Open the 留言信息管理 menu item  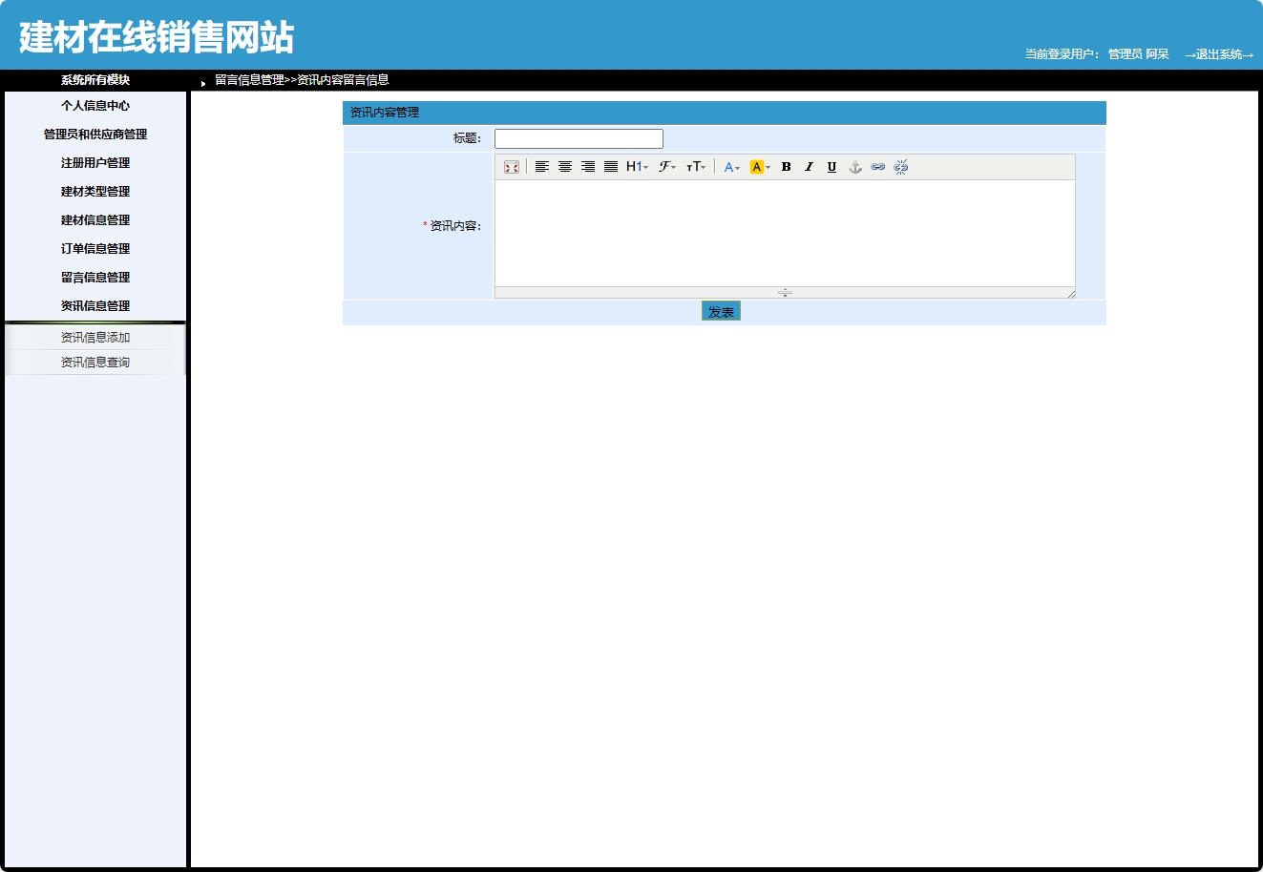pos(95,277)
